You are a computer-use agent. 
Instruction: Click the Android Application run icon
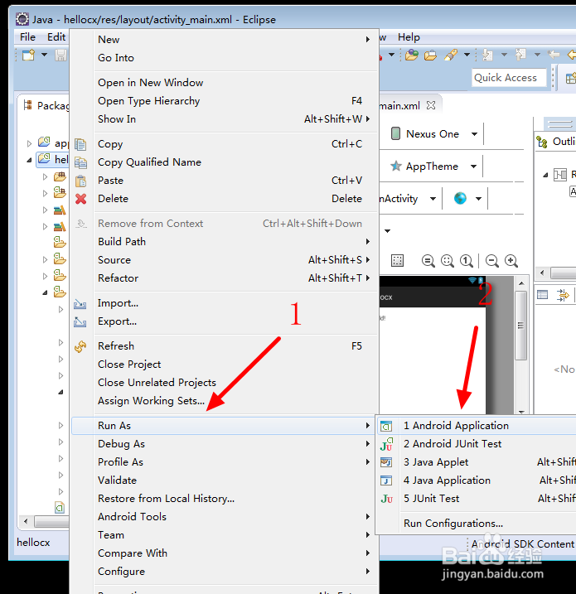click(x=386, y=426)
